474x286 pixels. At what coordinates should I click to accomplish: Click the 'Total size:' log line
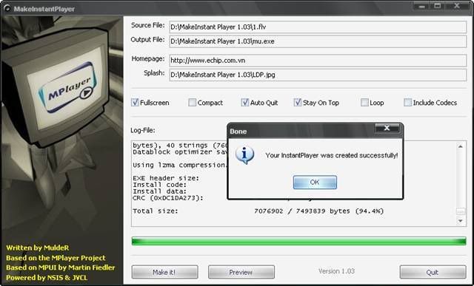point(258,211)
